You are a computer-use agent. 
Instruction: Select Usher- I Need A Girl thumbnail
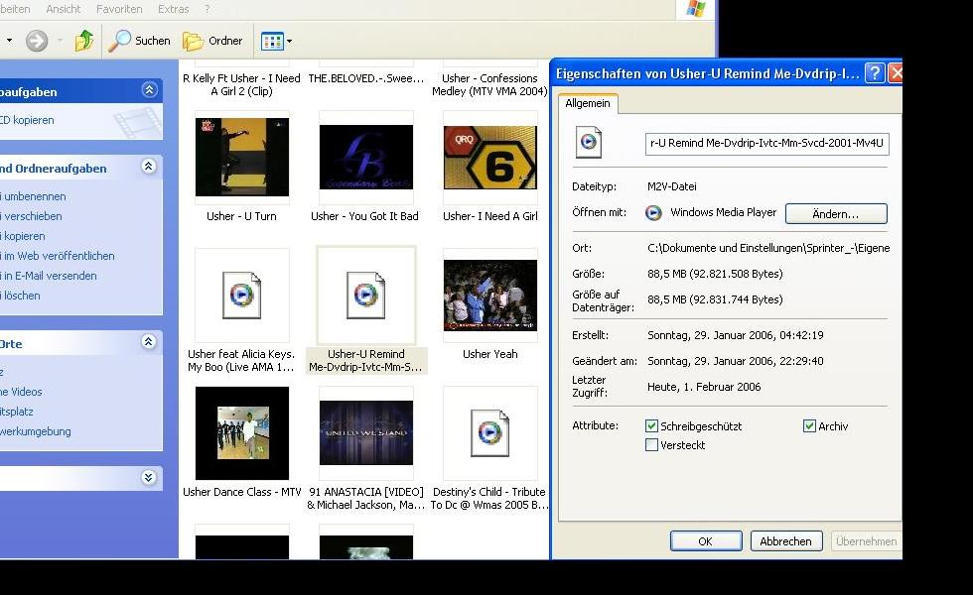coord(490,158)
